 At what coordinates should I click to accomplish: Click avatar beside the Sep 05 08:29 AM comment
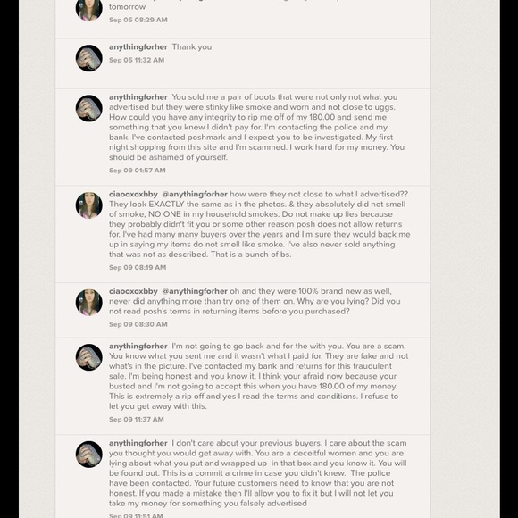click(x=89, y=9)
